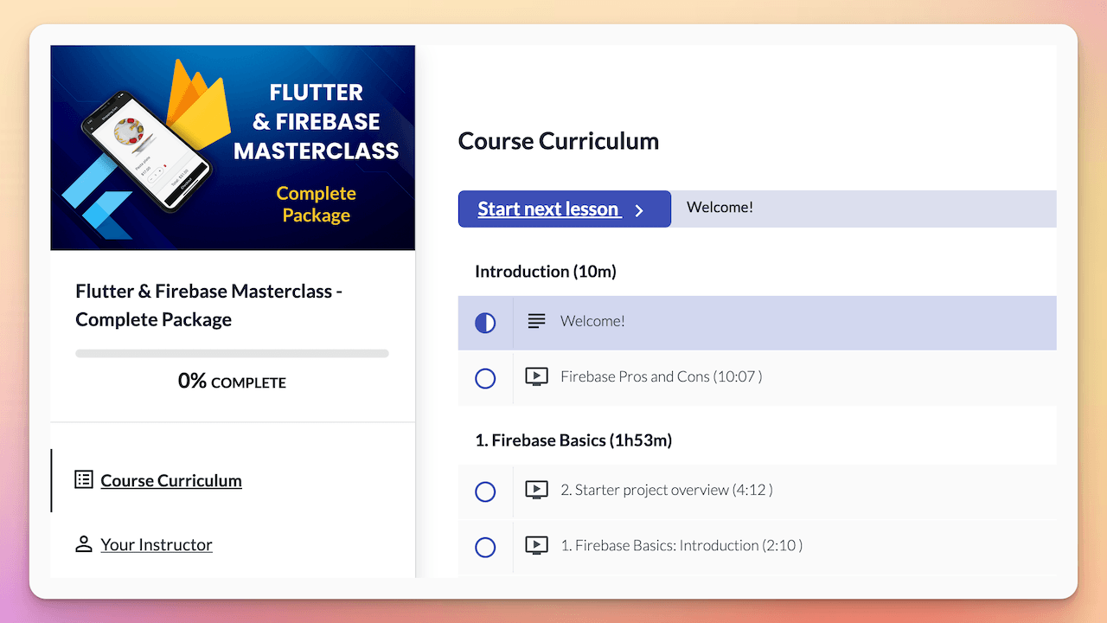Click the 0% complete progress bar
This screenshot has height=623, width=1107.
click(232, 353)
